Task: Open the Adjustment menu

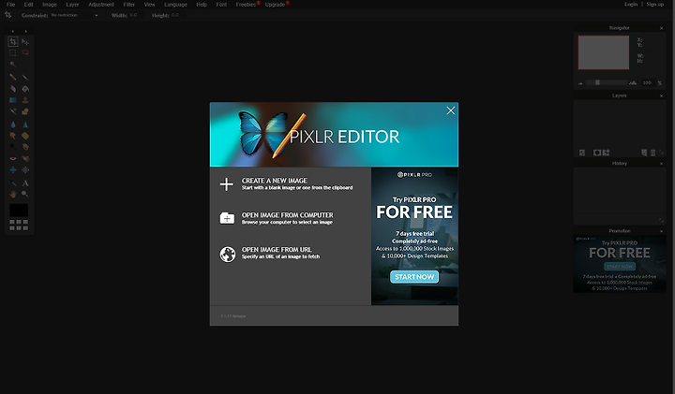Action: click(x=101, y=5)
